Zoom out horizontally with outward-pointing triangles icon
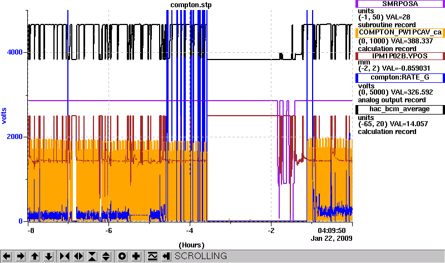 [78, 256]
